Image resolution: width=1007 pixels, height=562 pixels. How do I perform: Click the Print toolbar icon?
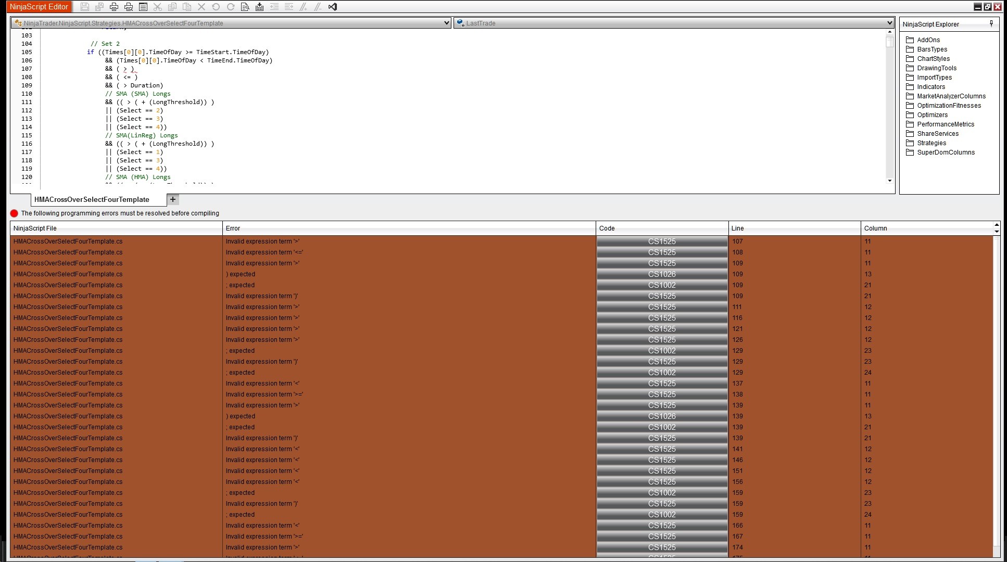pyautogui.click(x=114, y=7)
